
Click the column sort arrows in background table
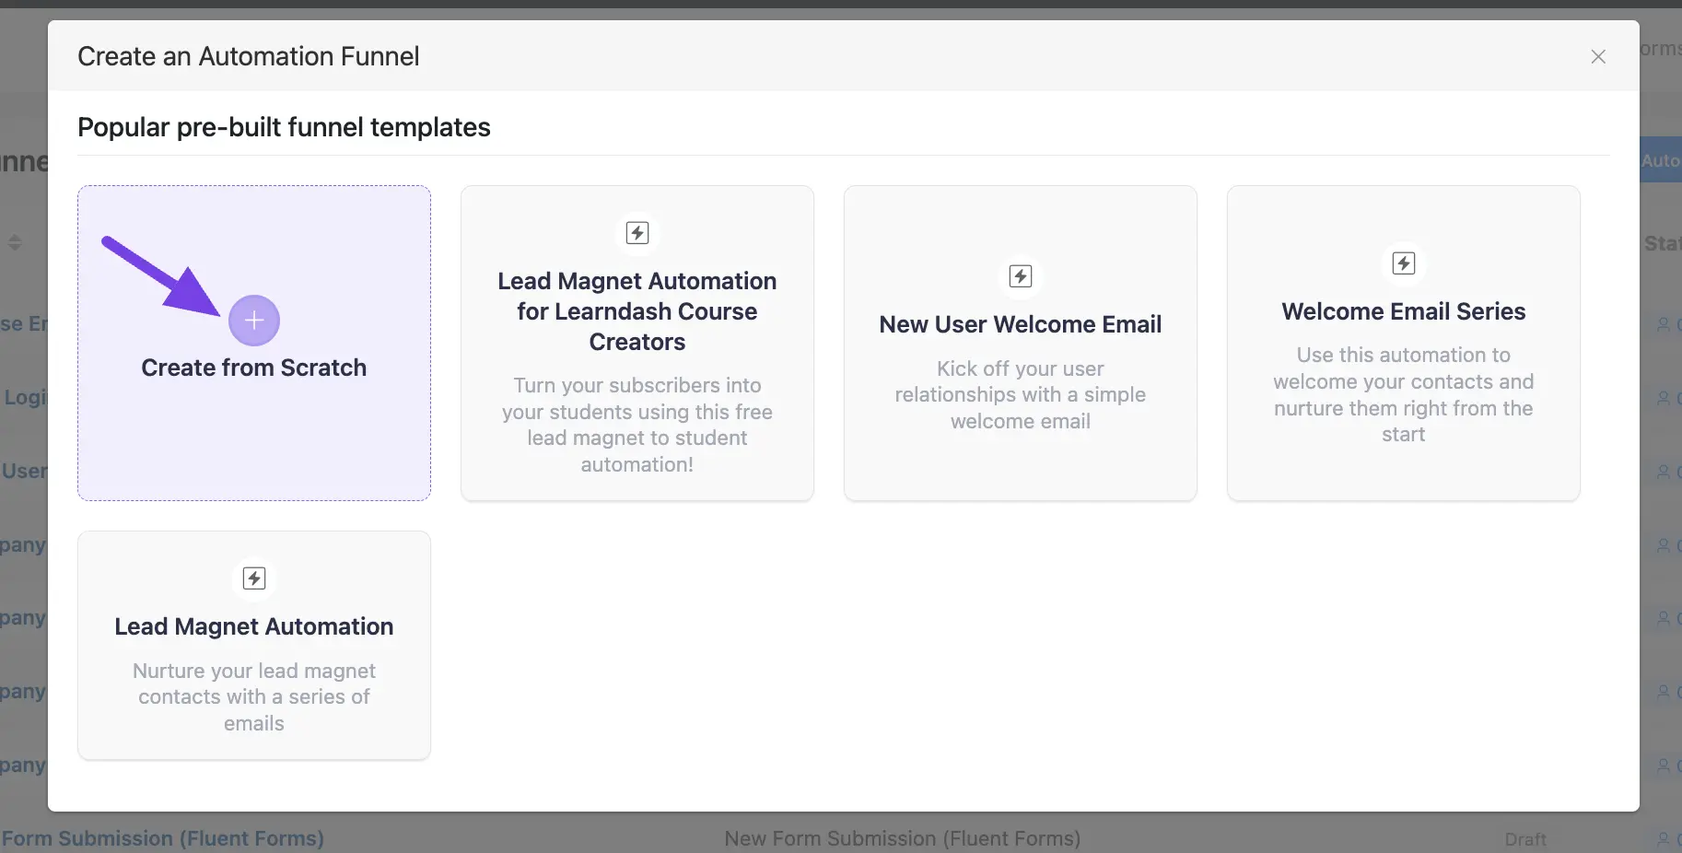point(15,242)
